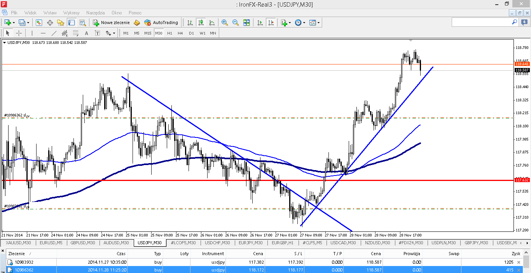Open the Wykresy menu

(x=72, y=13)
